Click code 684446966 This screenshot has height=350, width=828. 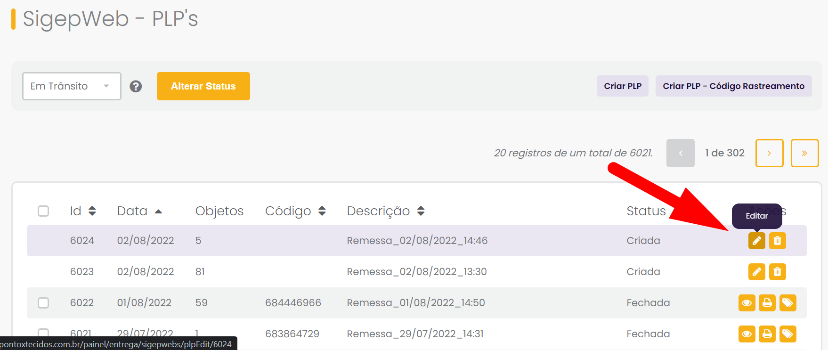coord(293,303)
